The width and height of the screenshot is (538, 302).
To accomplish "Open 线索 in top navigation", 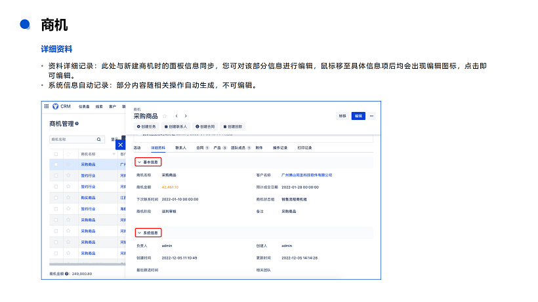I will tap(99, 107).
